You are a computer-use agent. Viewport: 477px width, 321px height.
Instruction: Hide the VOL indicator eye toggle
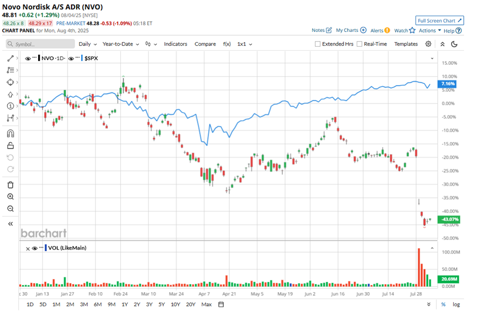pos(35,248)
